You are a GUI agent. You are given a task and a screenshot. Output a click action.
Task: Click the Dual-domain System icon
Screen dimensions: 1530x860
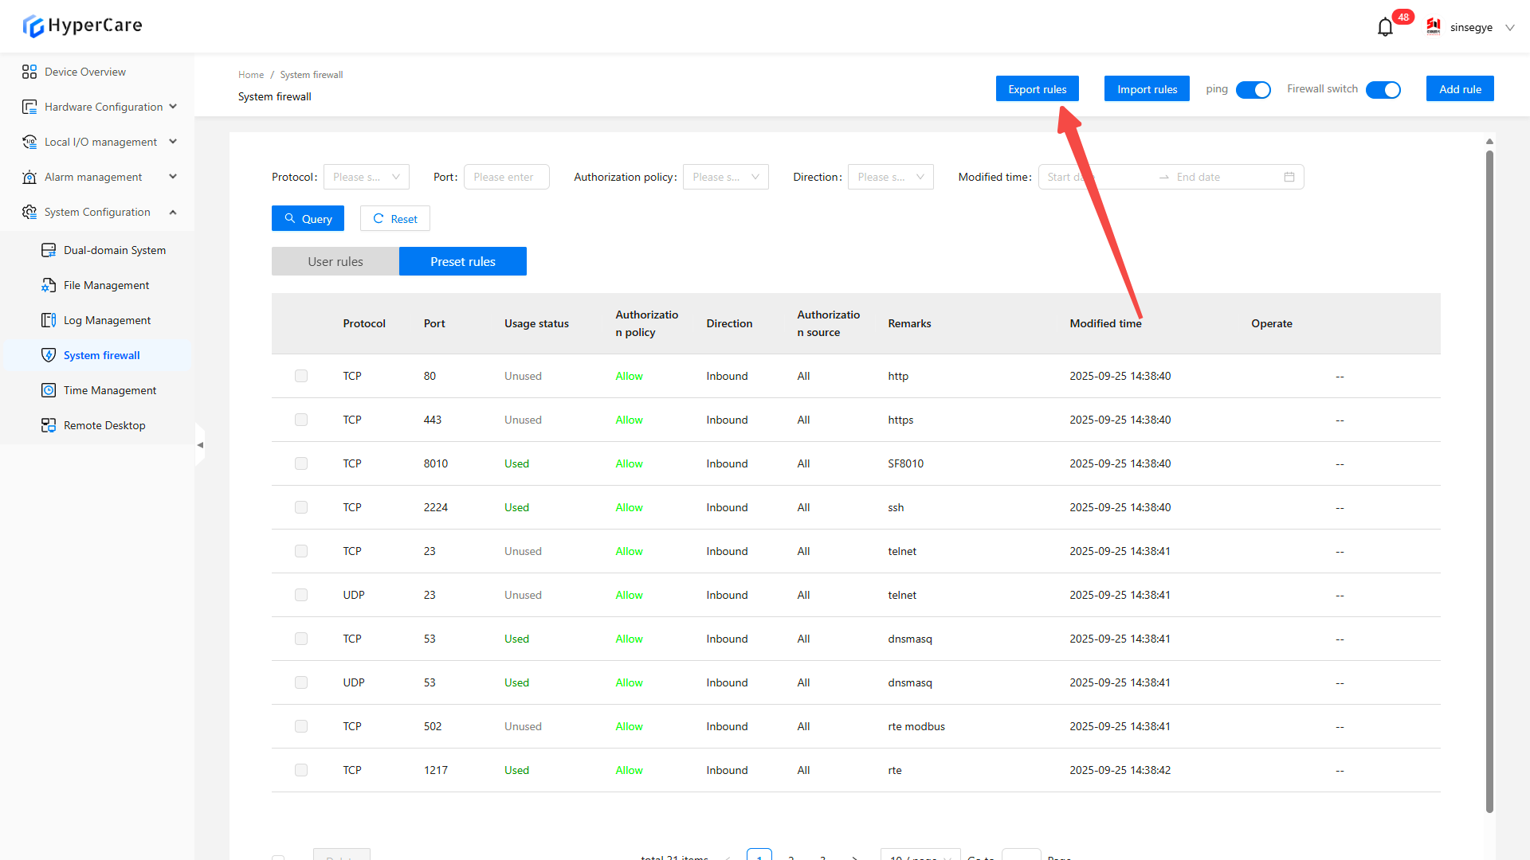(x=49, y=250)
